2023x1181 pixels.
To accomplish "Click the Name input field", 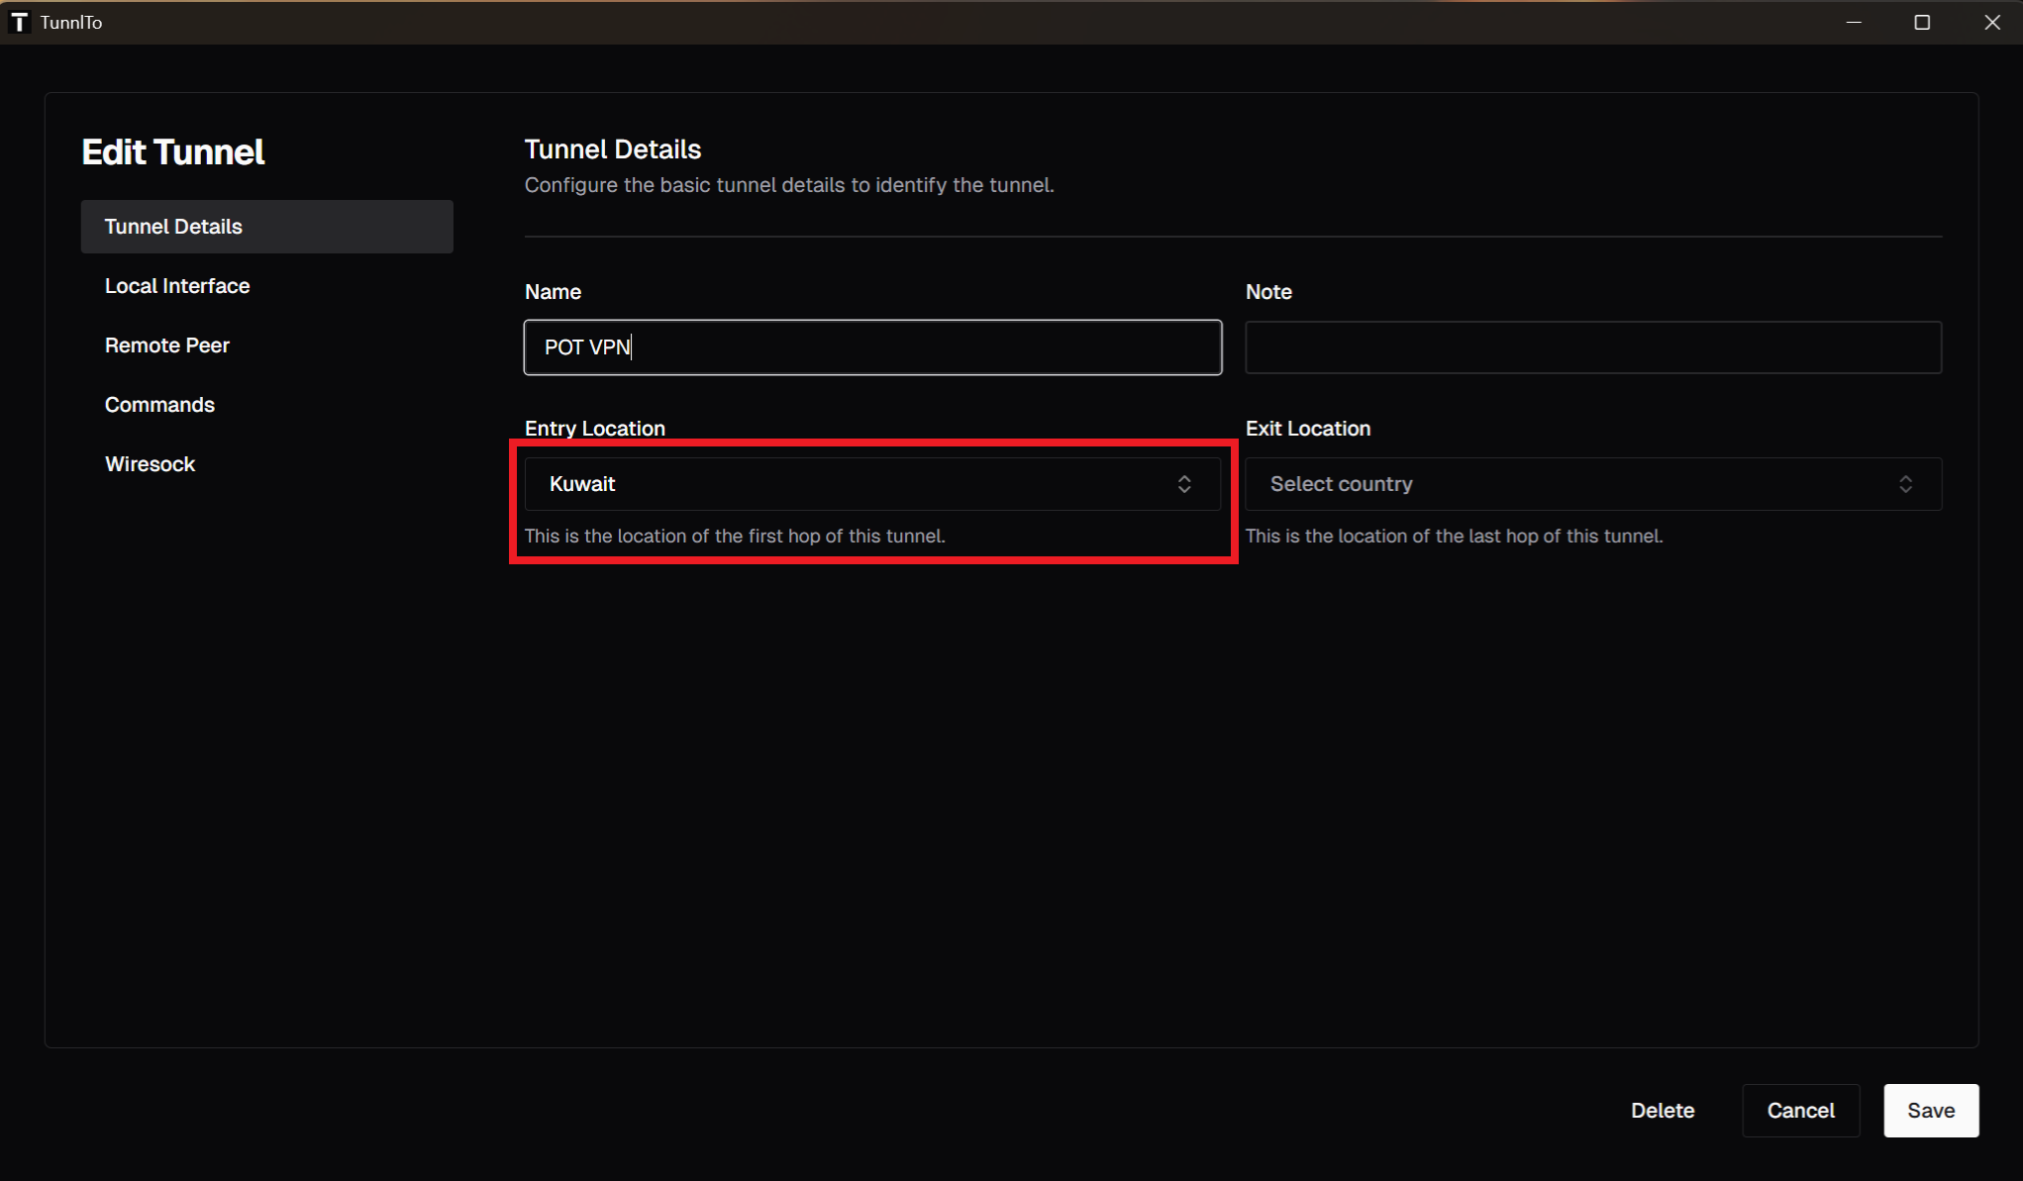I will (x=871, y=347).
